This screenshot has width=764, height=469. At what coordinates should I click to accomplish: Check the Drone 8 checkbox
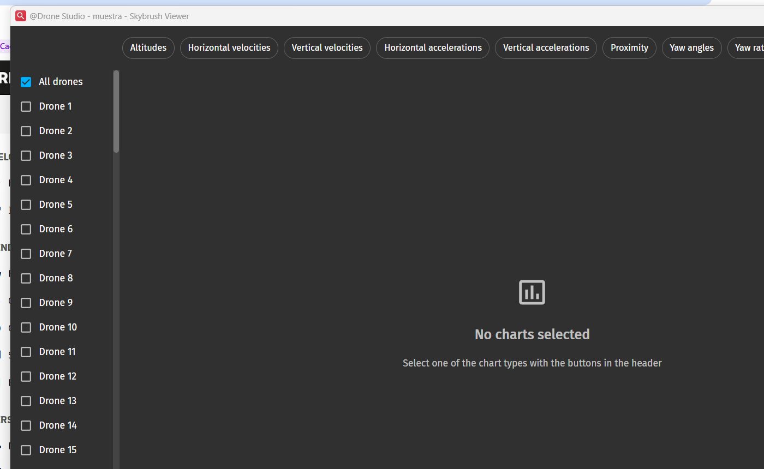pyautogui.click(x=26, y=278)
